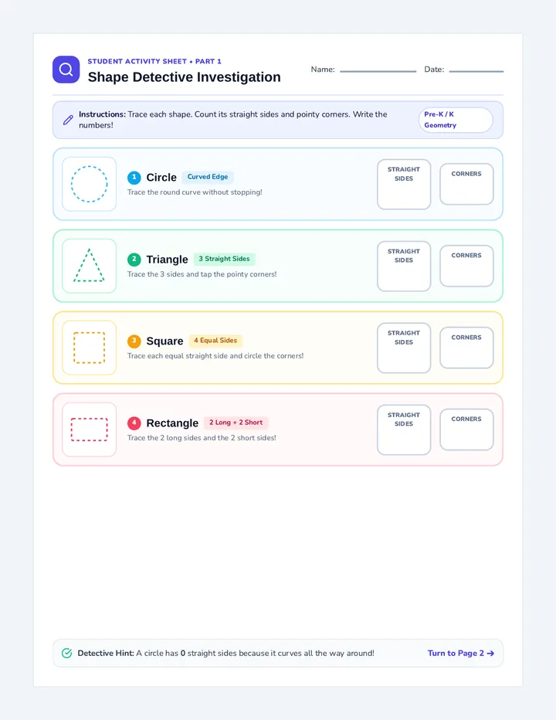Click the Date blank line field
Screen dimensions: 556x720
tap(476, 70)
